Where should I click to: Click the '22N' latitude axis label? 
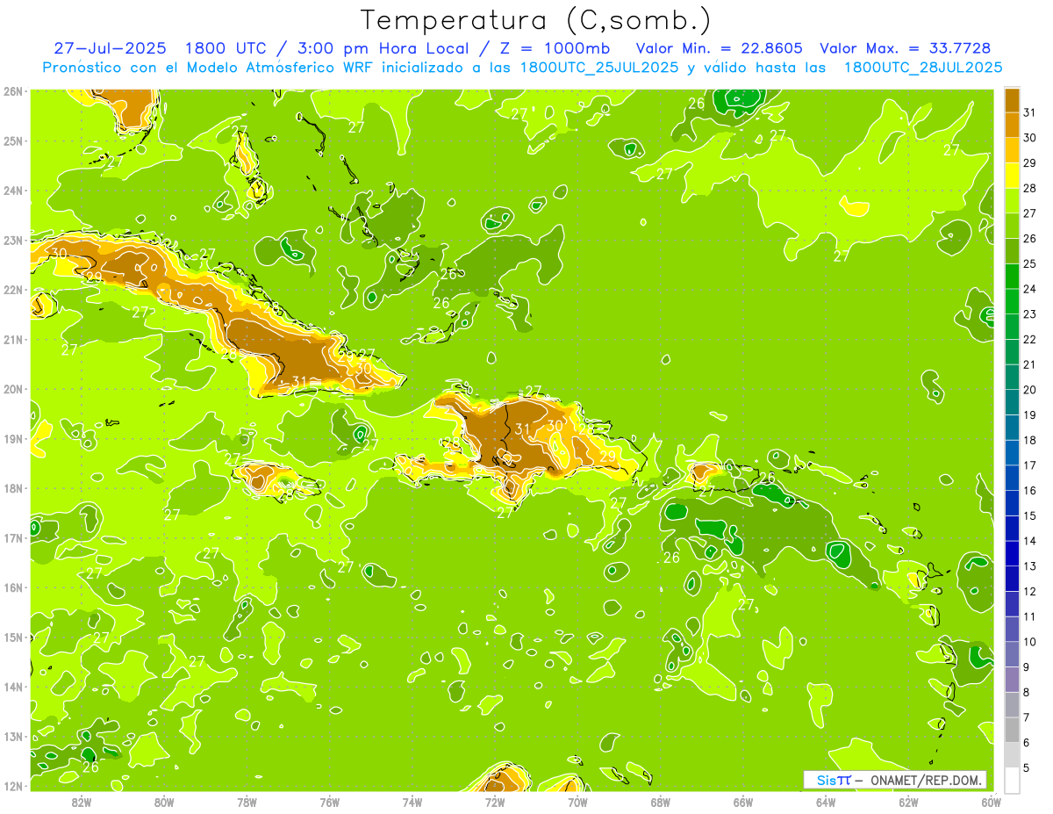(x=13, y=290)
